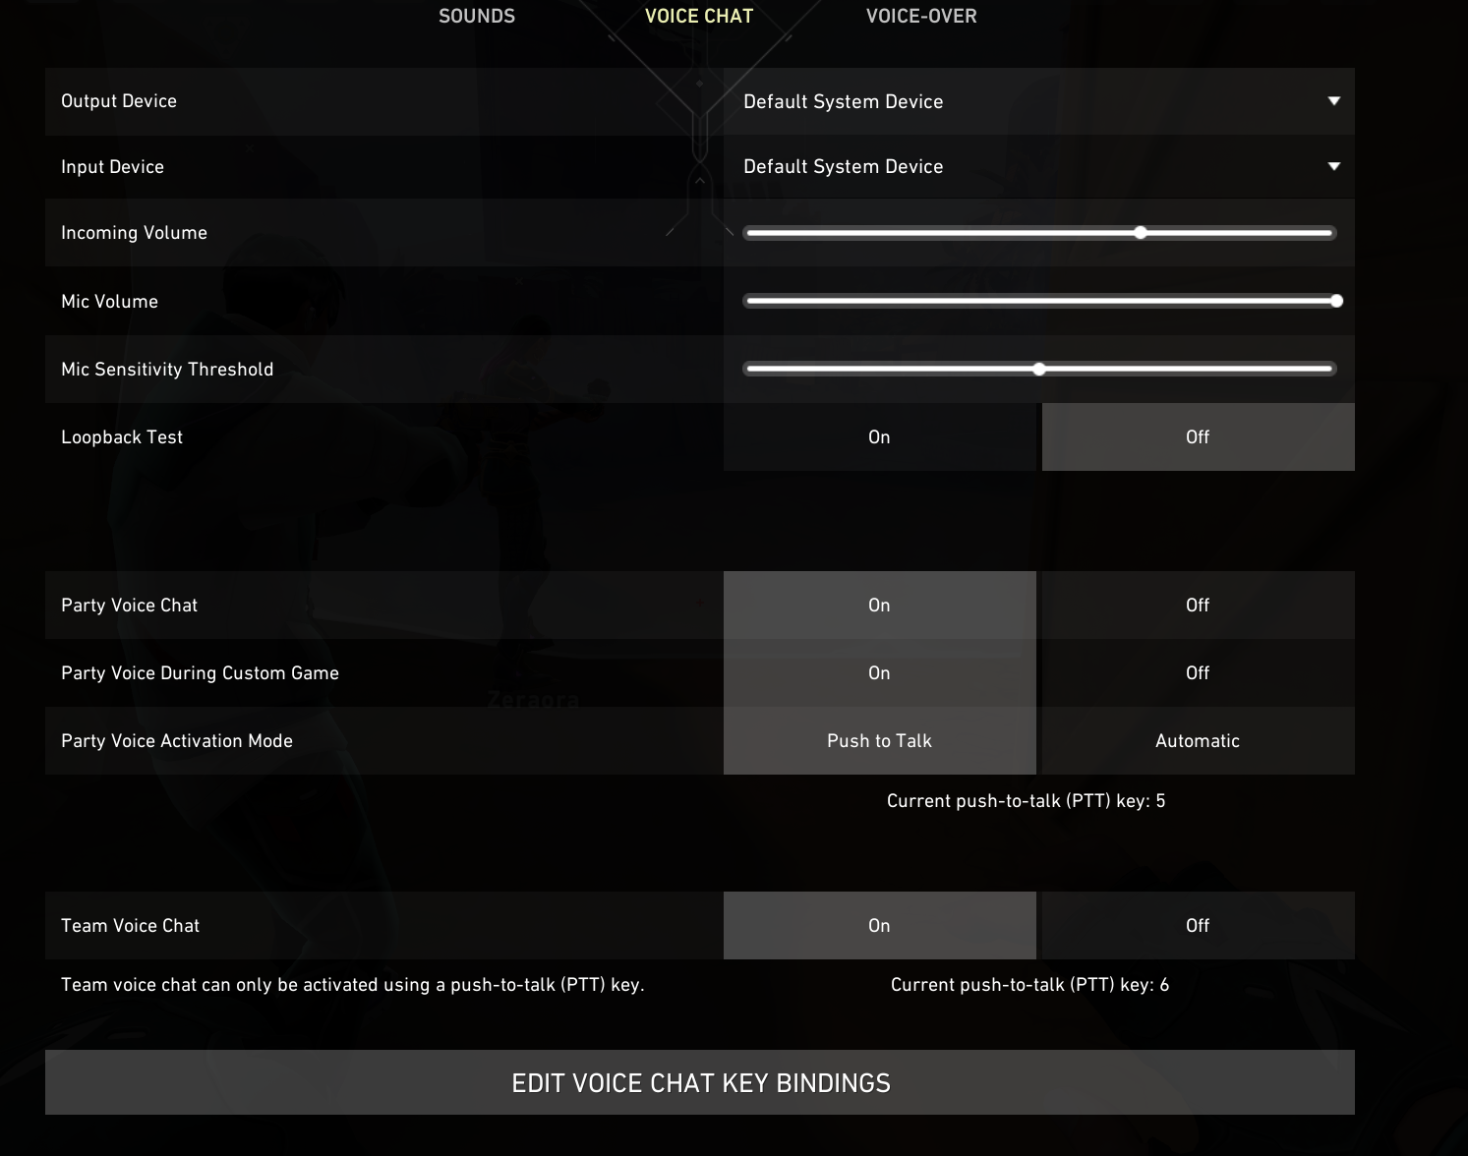Click the Input Device label
The width and height of the screenshot is (1468, 1156).
[112, 167]
